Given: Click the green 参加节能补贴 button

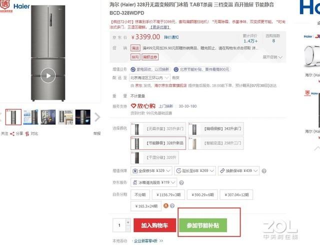Looking at the screenshot, I should click(x=203, y=225).
